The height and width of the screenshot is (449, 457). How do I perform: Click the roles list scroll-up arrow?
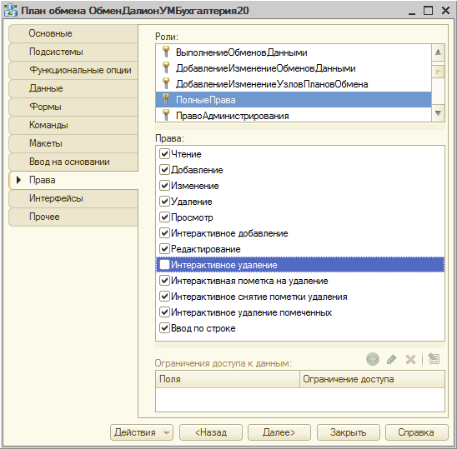(x=438, y=52)
